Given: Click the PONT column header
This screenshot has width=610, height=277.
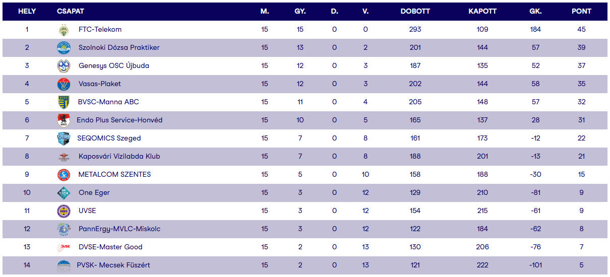Looking at the screenshot, I should 581,11.
